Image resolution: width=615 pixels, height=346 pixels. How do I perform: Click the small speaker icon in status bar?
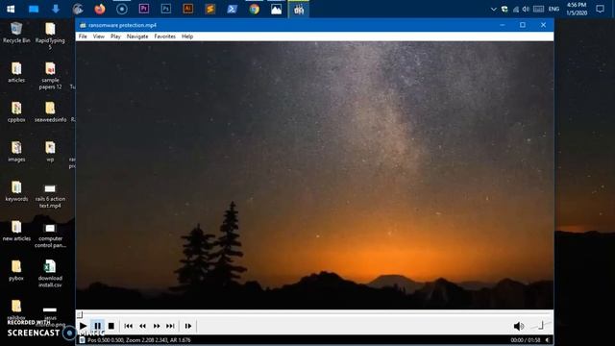click(548, 340)
